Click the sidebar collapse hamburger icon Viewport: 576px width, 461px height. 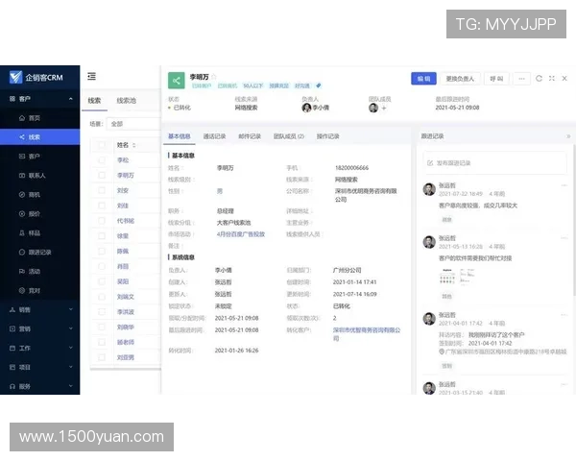pos(91,77)
